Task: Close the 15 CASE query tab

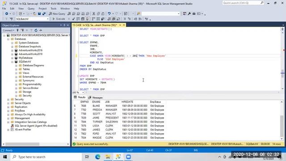Action: 124,25
